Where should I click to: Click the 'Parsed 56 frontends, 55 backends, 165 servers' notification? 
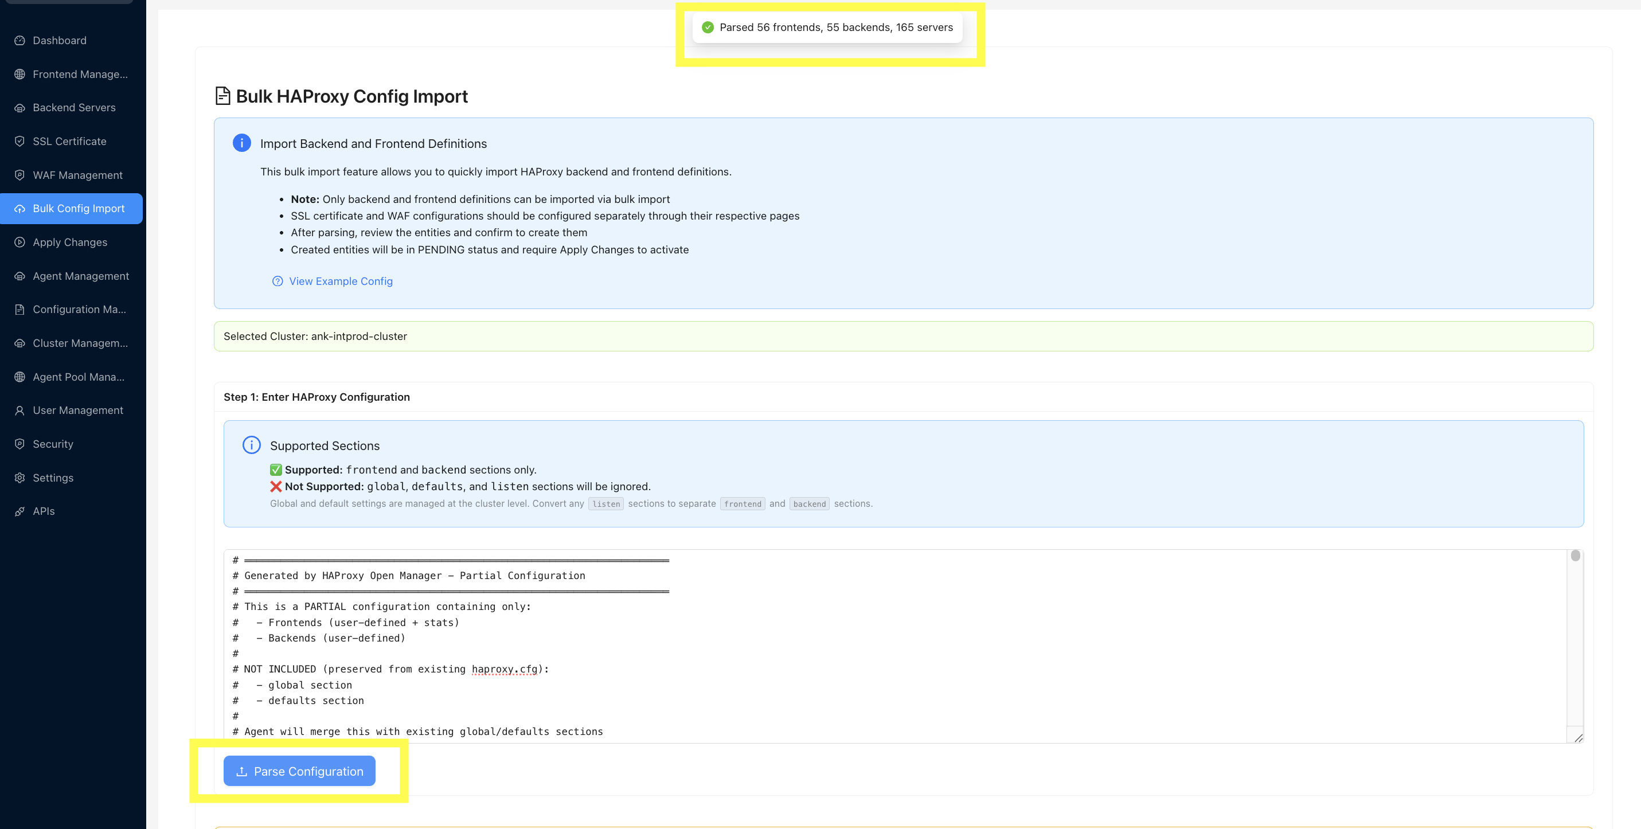click(827, 28)
